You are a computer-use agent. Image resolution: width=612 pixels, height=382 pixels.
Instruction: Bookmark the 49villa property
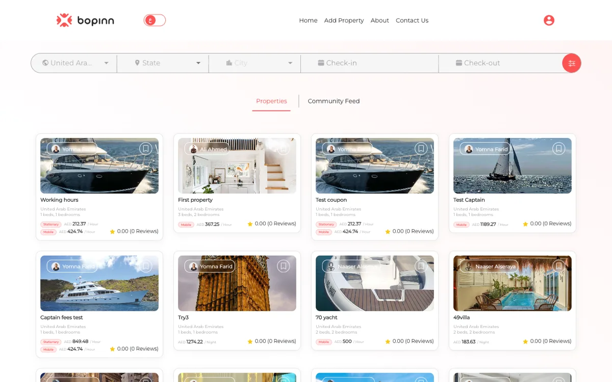[558, 266]
